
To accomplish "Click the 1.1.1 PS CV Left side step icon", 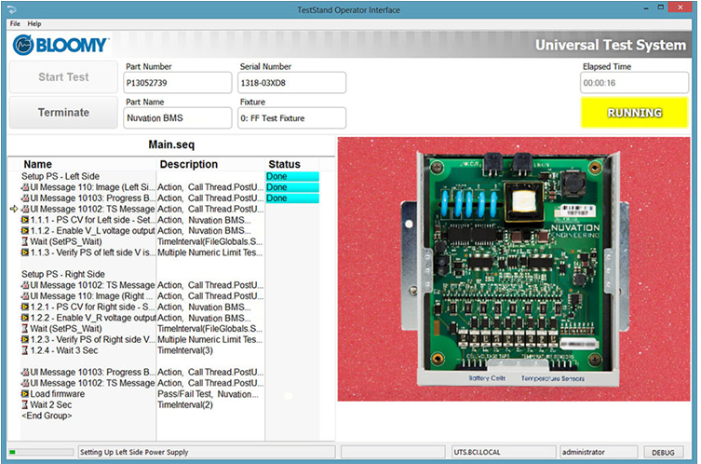I will (x=25, y=220).
